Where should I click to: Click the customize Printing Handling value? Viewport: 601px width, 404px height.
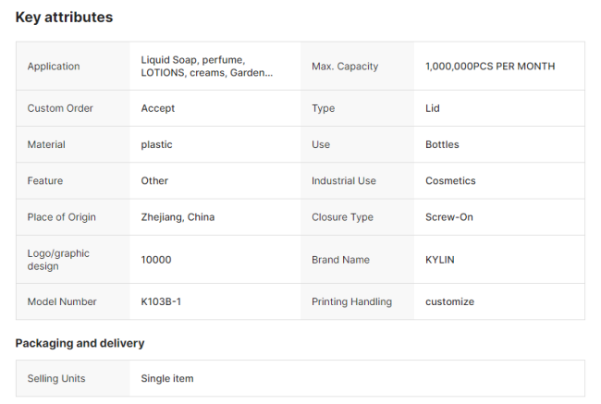tap(449, 301)
